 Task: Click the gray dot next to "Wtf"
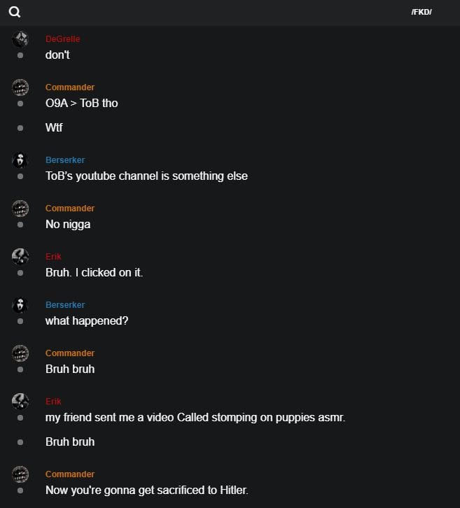20,128
